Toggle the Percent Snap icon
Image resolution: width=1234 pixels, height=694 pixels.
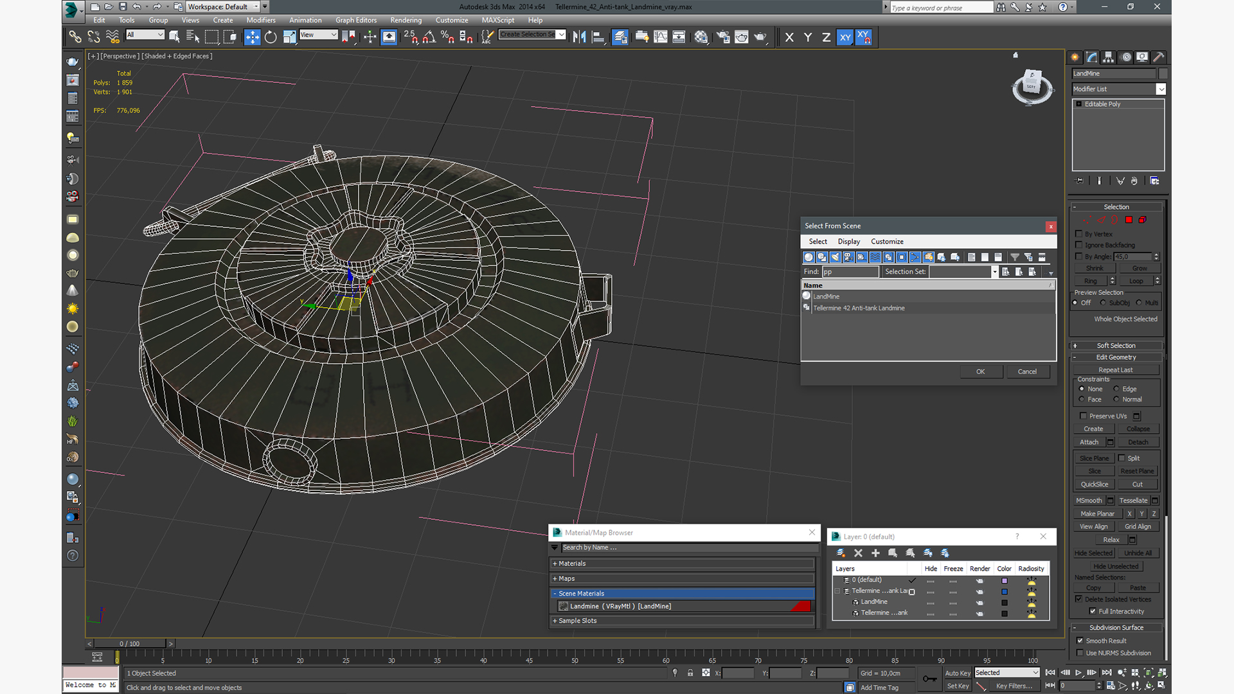[x=448, y=37]
